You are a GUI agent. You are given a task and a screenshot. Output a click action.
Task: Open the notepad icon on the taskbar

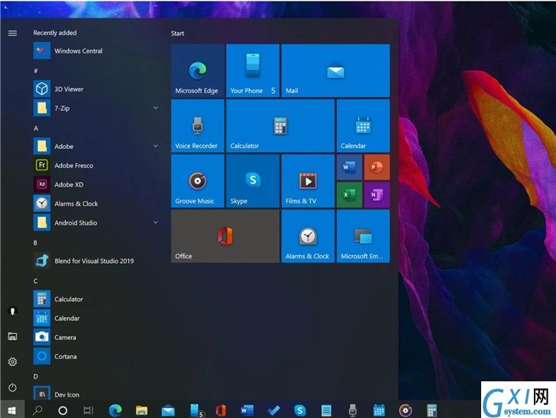[326, 410]
